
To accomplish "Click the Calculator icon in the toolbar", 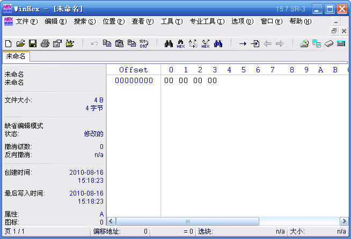I will (341, 44).
